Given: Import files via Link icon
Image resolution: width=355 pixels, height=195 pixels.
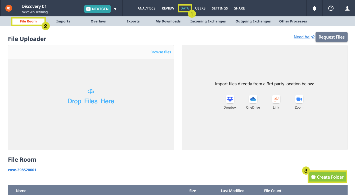Looking at the screenshot, I should point(276,99).
